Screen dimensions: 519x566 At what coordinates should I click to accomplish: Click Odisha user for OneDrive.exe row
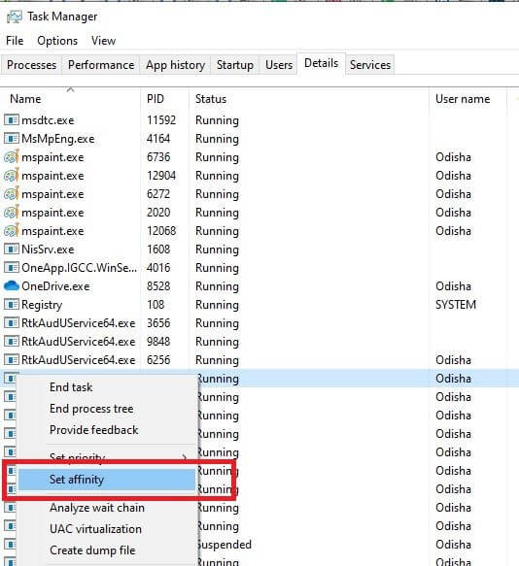pos(453,286)
